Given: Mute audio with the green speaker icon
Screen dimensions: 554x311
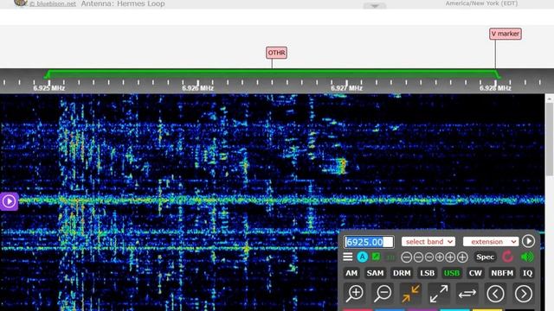Looking at the screenshot, I should (527, 257).
